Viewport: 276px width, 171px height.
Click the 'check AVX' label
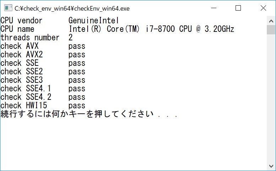pyautogui.click(x=20, y=46)
